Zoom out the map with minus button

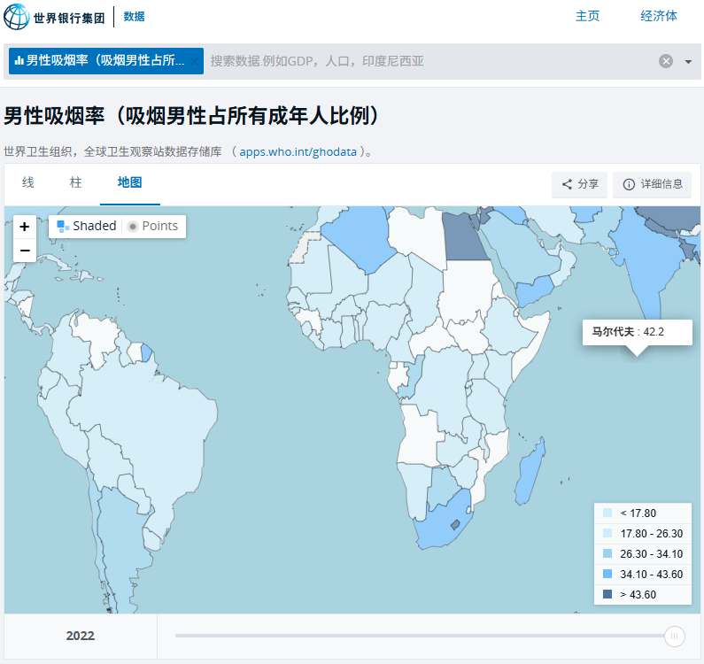(x=25, y=251)
